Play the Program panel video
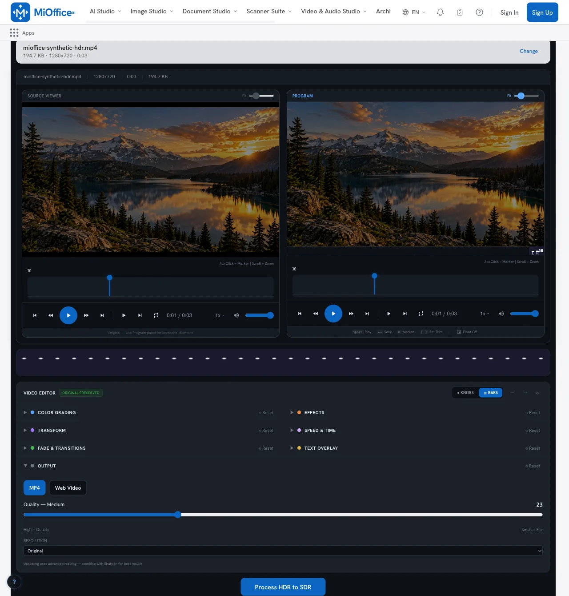This screenshot has height=596, width=569. [333, 314]
